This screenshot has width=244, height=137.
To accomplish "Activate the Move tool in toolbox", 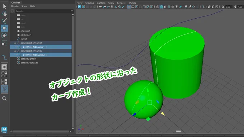I will point(4,28).
